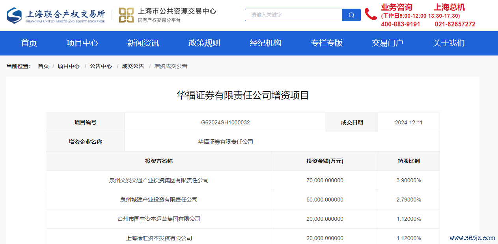This screenshot has height=244, width=498.
Task: Open 关于我们 in the navigation bar
Action: 449,43
